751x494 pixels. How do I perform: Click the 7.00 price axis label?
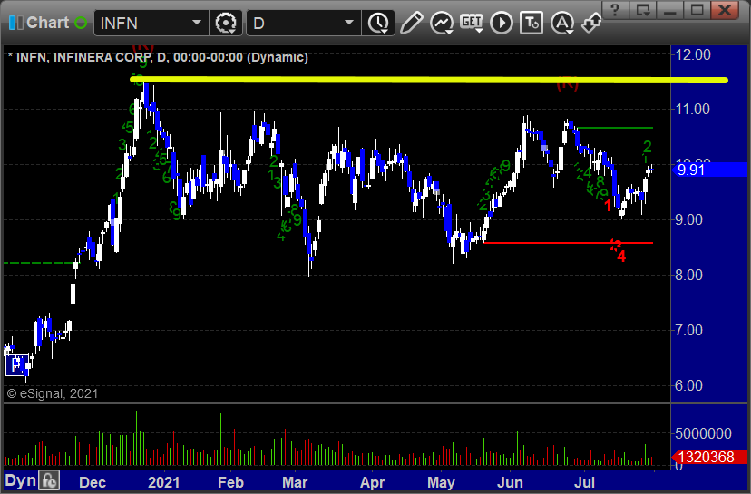(688, 330)
